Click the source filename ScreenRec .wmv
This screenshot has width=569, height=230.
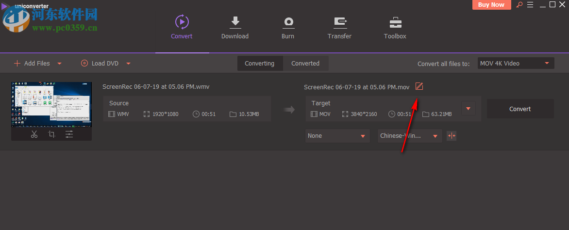click(x=156, y=87)
